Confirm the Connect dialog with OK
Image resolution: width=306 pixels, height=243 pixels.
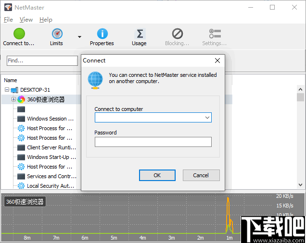[x=157, y=175]
